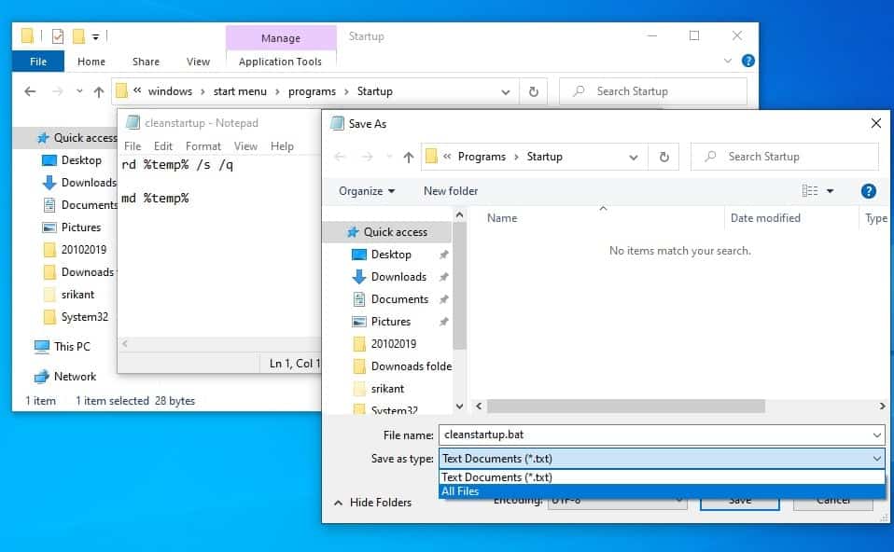Click the Explorer back arrow

pos(30,91)
